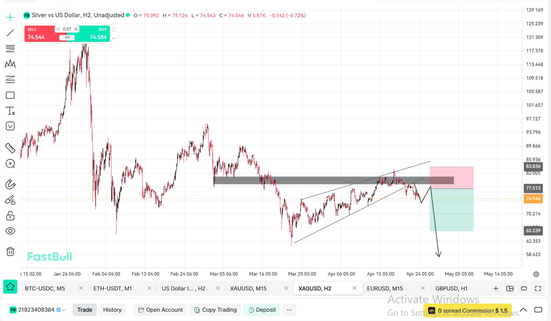Expand the account number dropdown
Viewport: 551px width, 321px height.
point(64,310)
